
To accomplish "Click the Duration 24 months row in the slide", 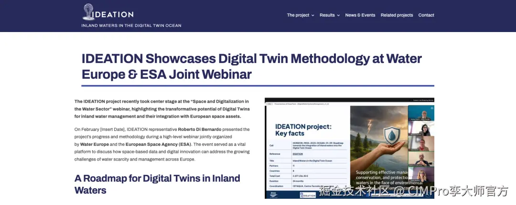I will [x=308, y=181].
